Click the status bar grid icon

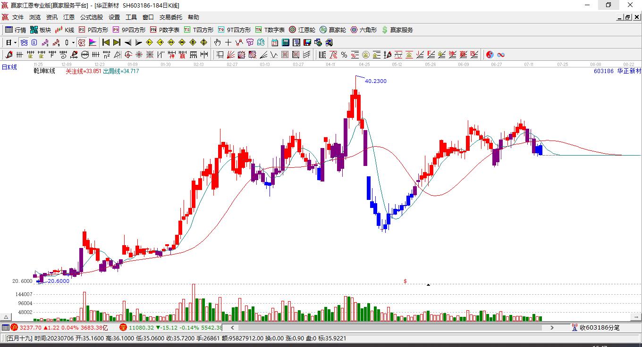5,327
